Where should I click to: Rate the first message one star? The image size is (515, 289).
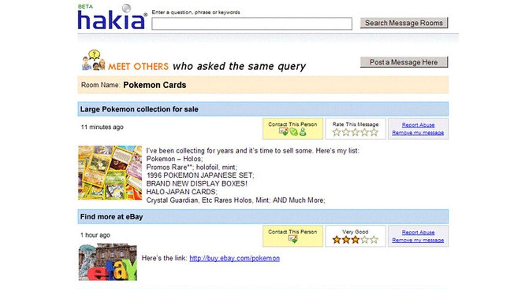coord(336,132)
